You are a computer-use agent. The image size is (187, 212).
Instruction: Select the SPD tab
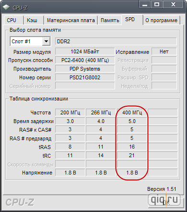point(132,20)
